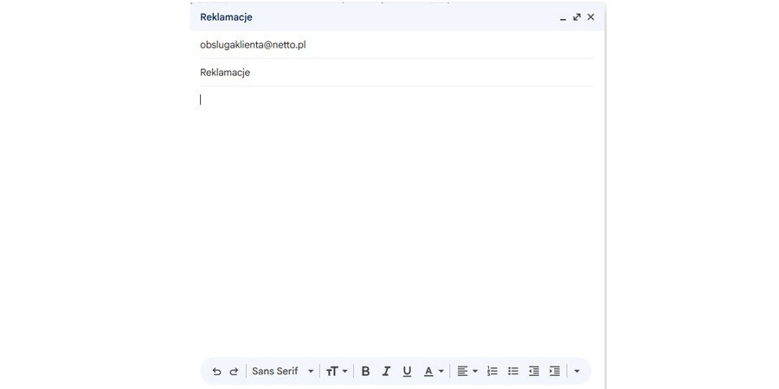
Task: Redo the last undone edit
Action: click(234, 371)
